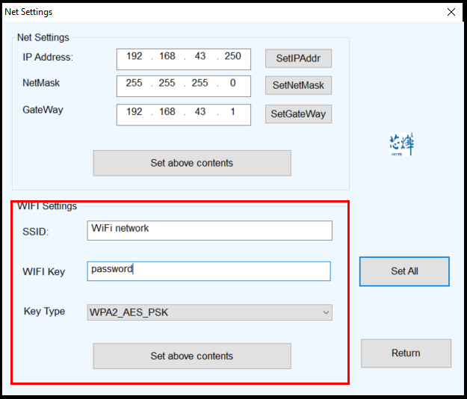Click the SetNetMask button
Image resolution: width=467 pixels, height=399 pixels.
(298, 85)
